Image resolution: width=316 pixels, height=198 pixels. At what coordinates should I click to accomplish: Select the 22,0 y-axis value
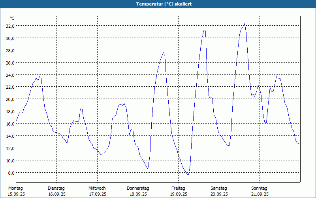[x=10, y=87]
